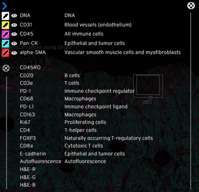Add the CD8a cytotoxic T cells channel
The image size is (199, 192).
[26, 146]
